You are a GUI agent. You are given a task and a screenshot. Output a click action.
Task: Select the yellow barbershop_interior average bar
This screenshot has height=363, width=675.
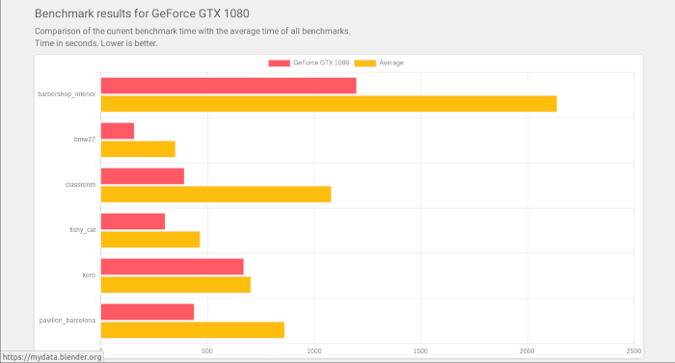click(x=329, y=104)
